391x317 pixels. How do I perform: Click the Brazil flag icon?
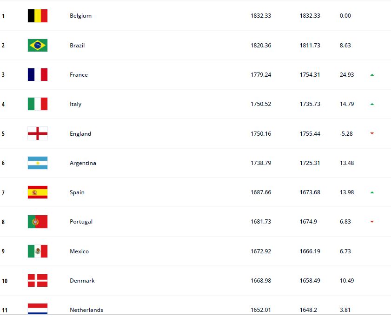coord(37,45)
